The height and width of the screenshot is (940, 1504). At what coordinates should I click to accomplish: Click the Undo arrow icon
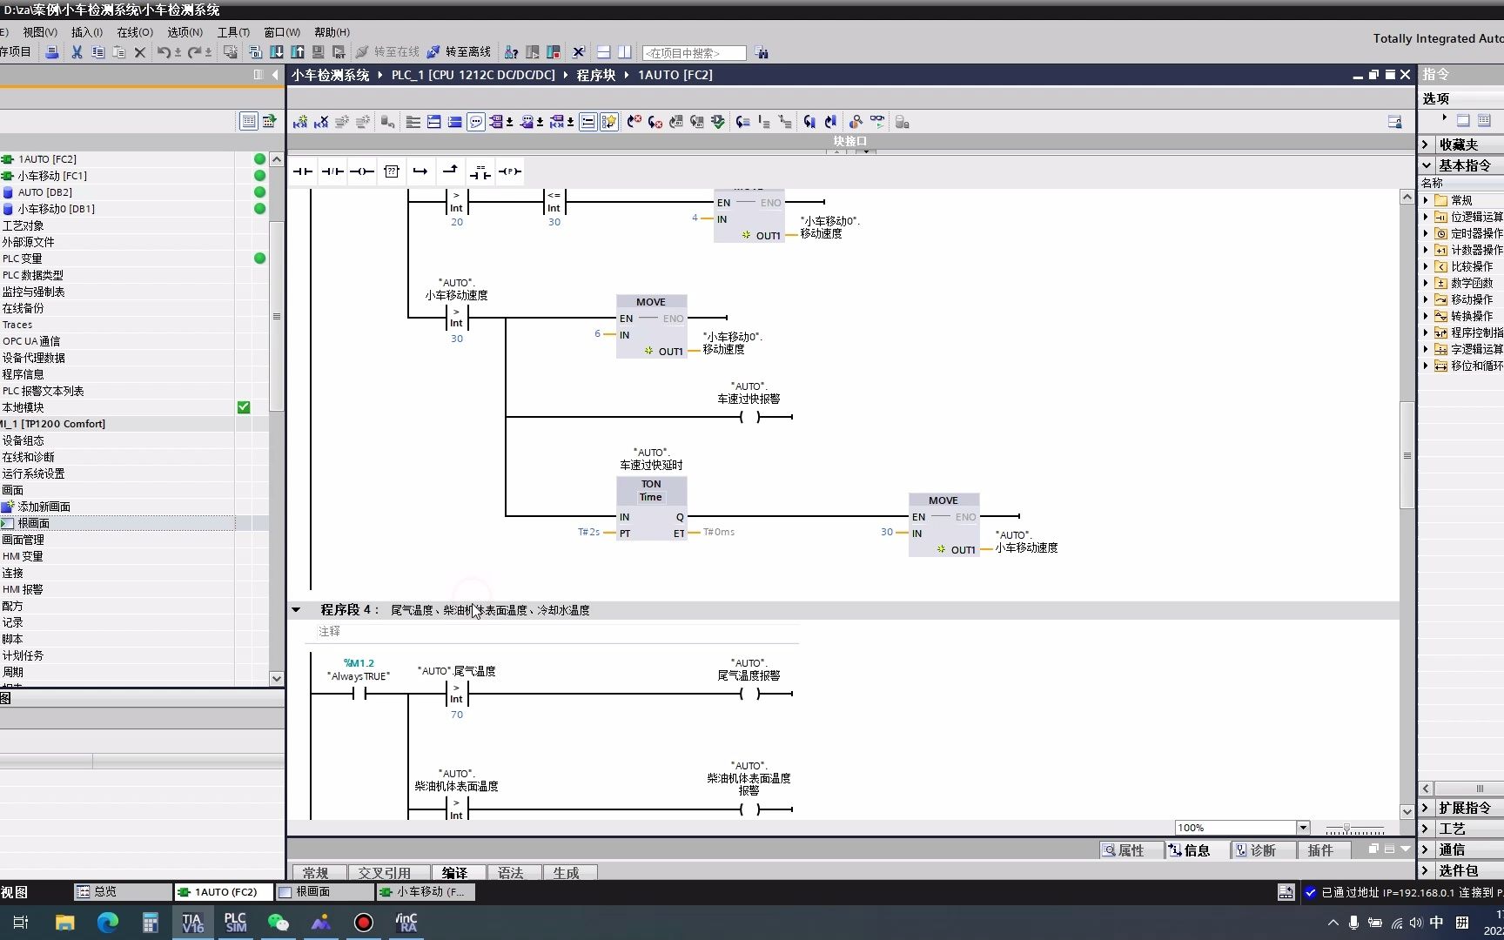(164, 52)
